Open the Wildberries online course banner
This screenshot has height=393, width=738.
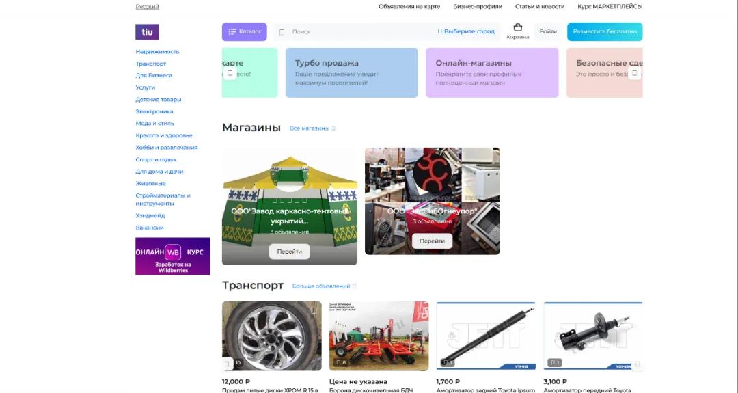point(173,256)
